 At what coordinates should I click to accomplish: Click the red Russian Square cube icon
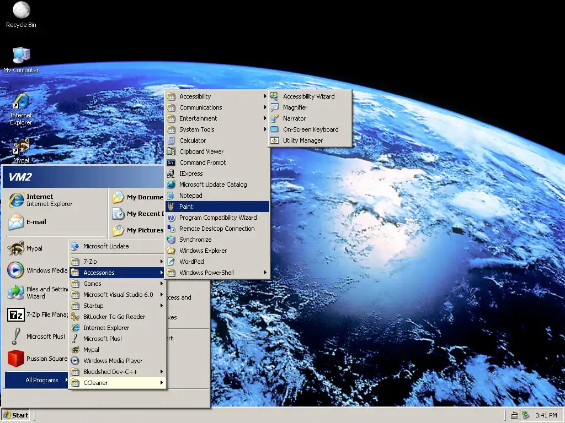pos(16,359)
